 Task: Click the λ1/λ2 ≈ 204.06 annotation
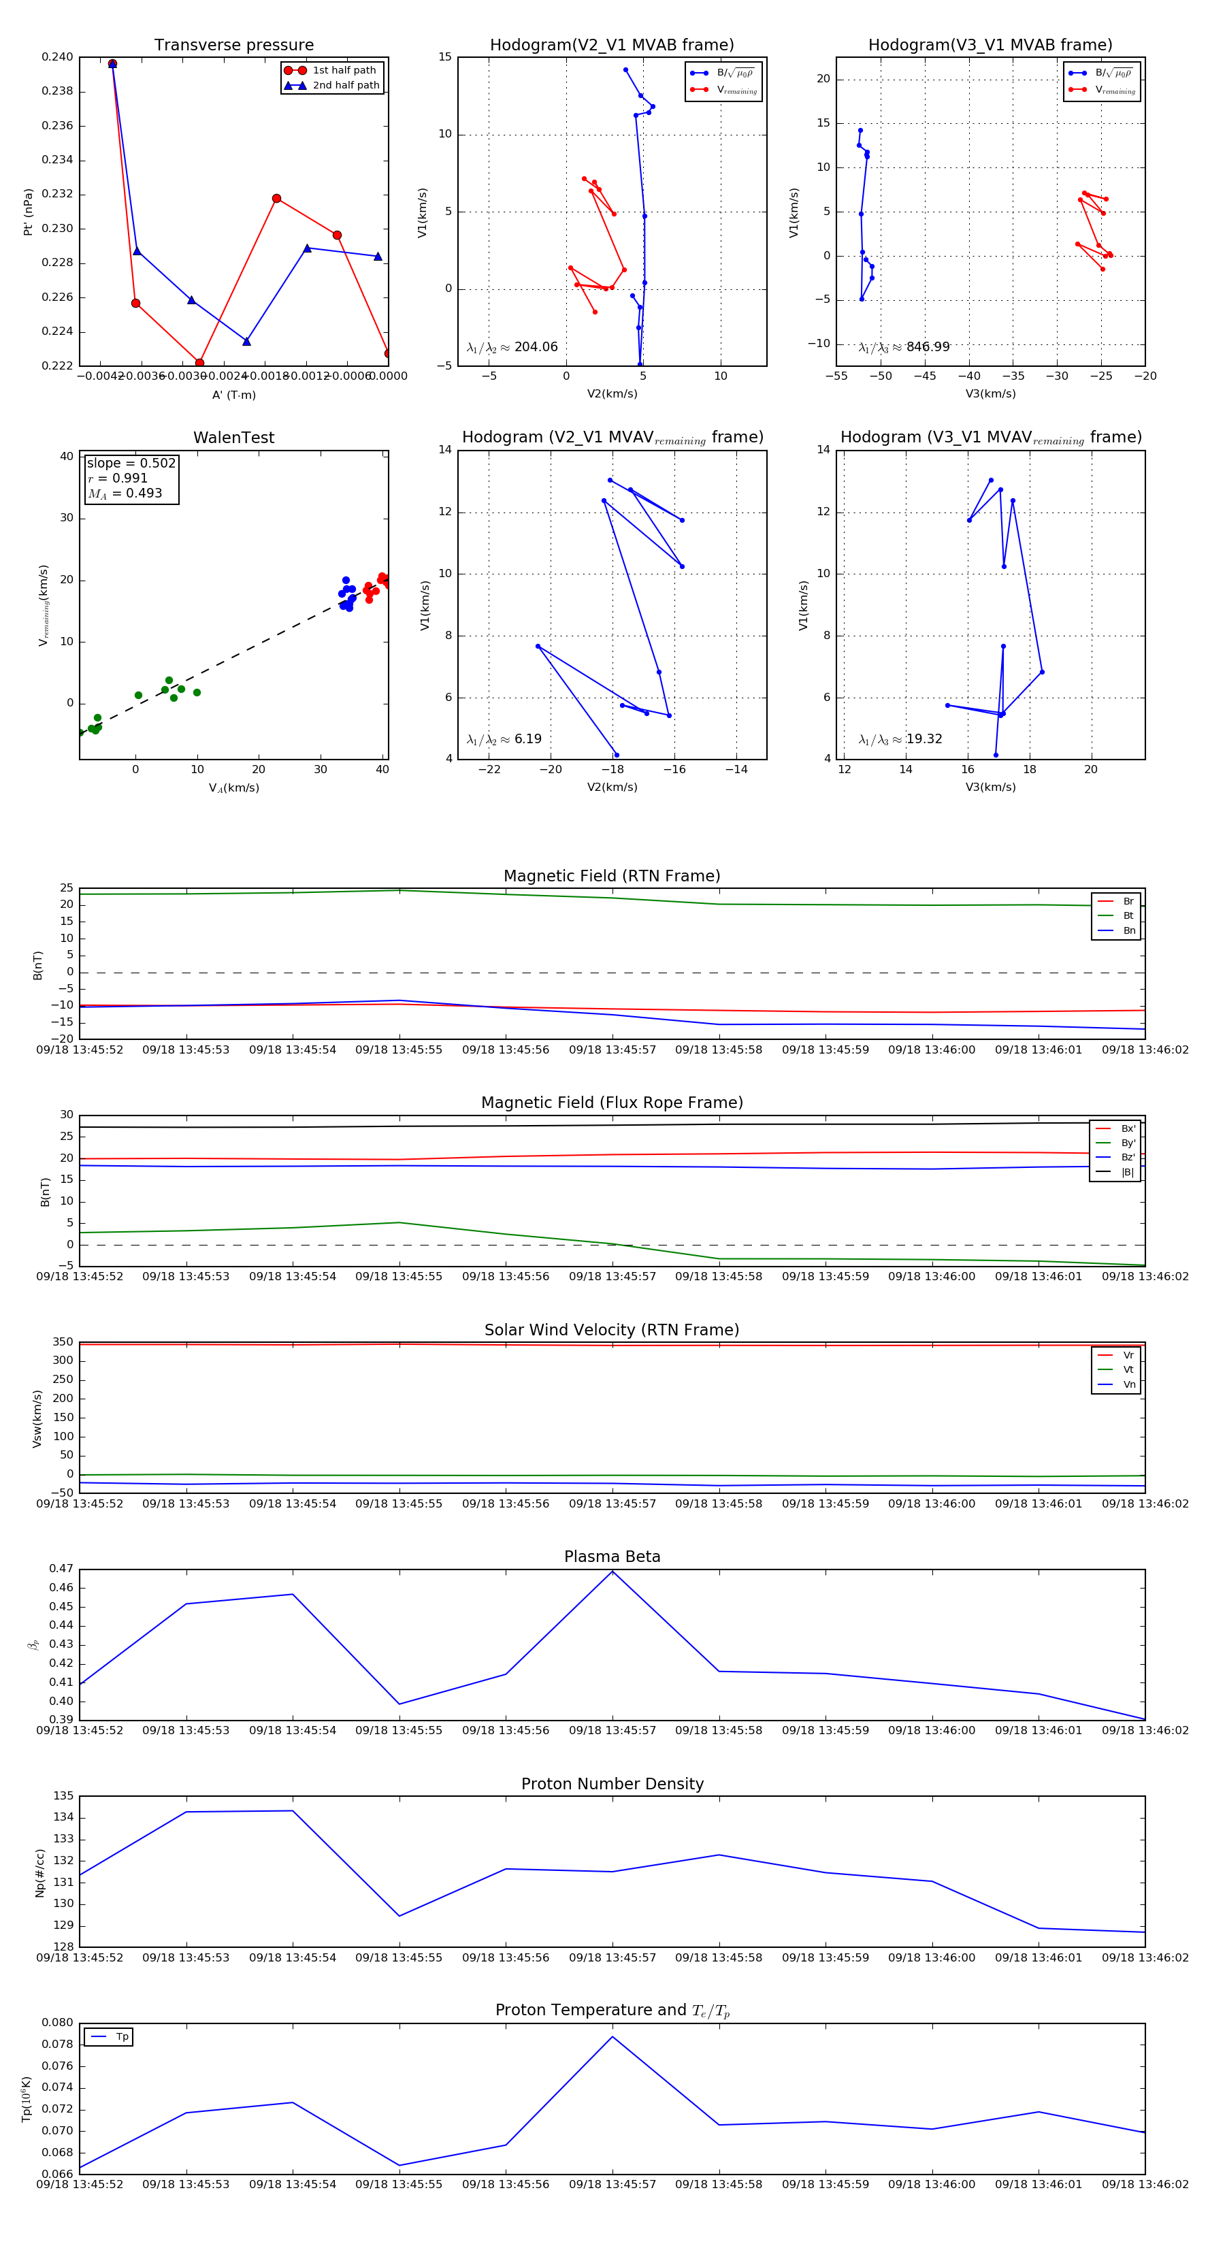(x=512, y=347)
